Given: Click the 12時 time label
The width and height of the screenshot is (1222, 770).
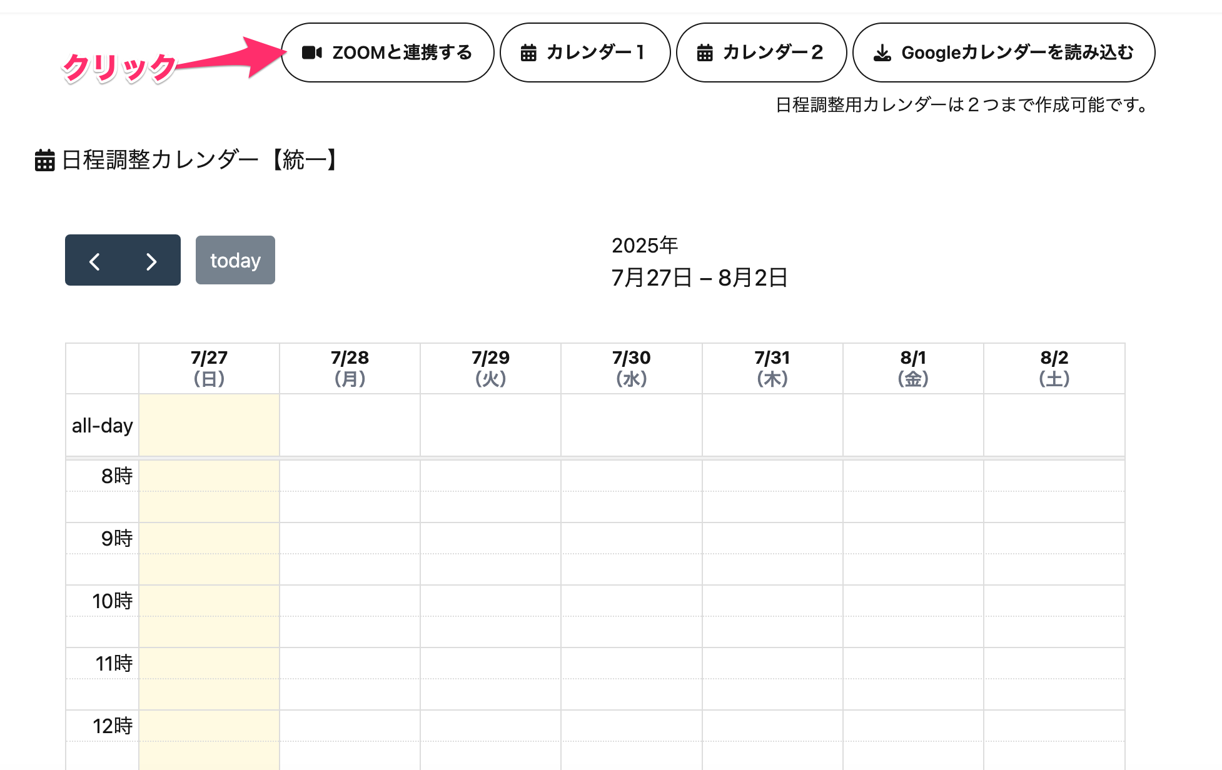Looking at the screenshot, I should pos(113,726).
